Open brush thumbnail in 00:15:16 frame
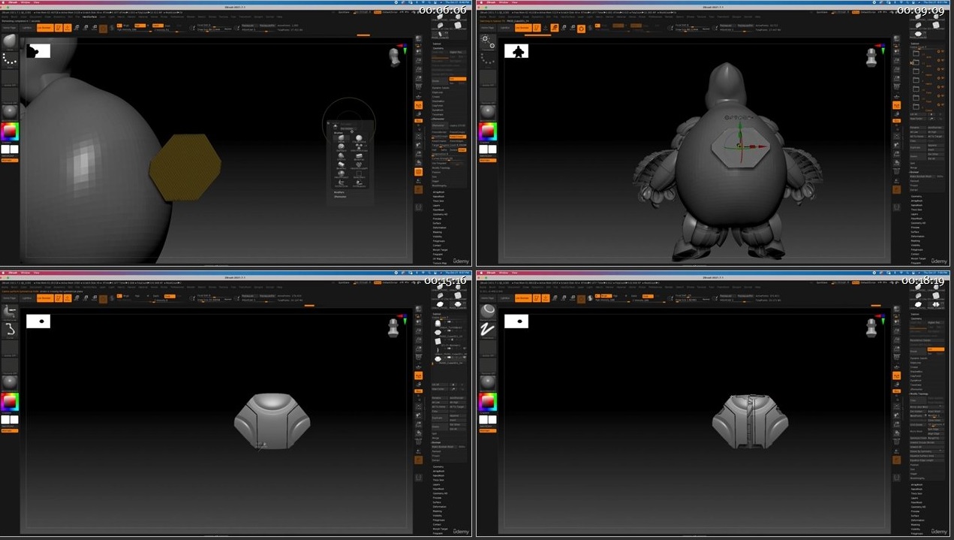Image resolution: width=954 pixels, height=540 pixels. pos(9,311)
